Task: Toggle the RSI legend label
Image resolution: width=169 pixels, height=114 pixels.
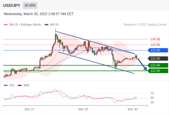Action: click(x=12, y=85)
